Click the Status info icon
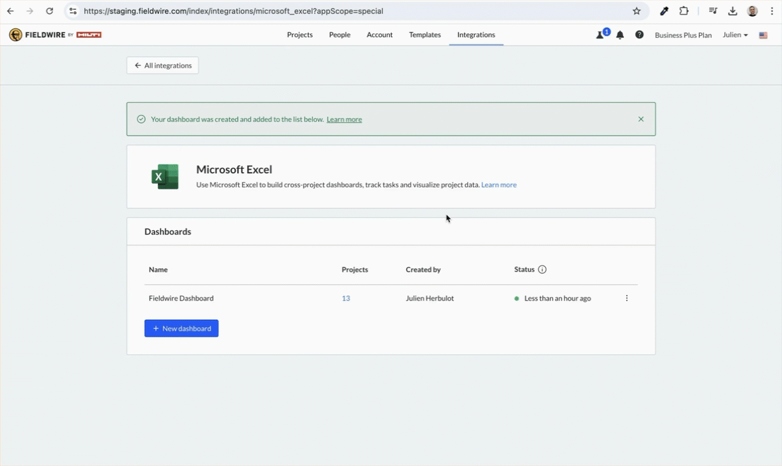 pyautogui.click(x=542, y=270)
